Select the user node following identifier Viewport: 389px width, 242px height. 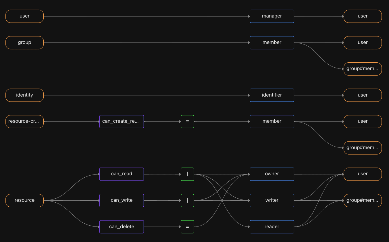[363, 95]
